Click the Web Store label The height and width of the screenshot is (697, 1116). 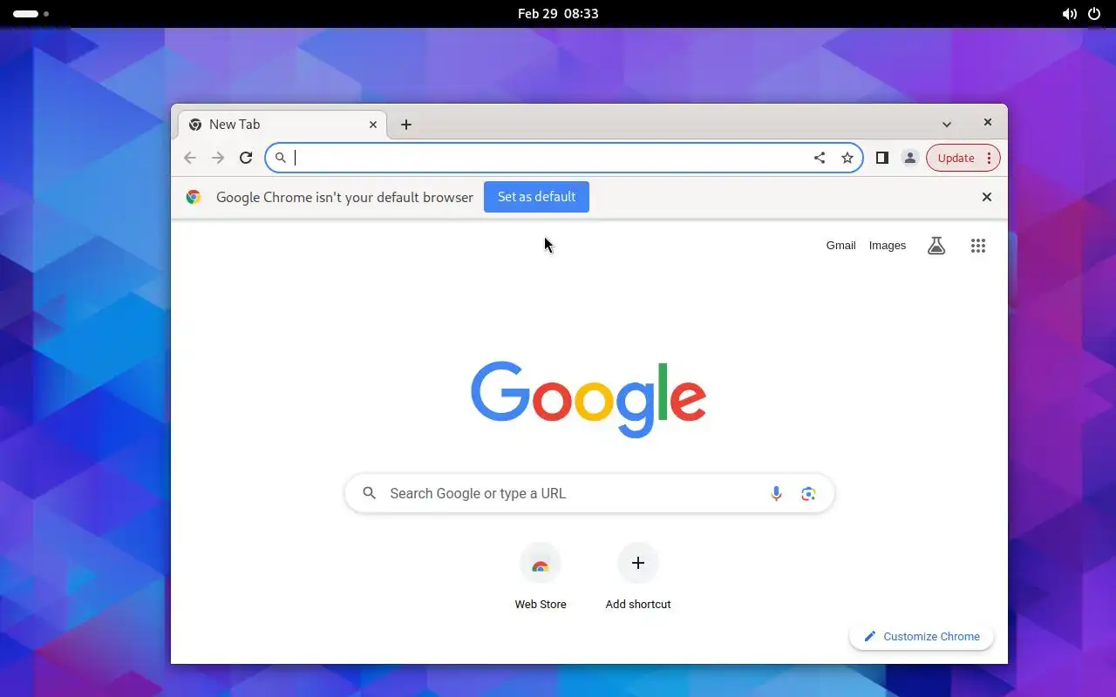pos(541,605)
